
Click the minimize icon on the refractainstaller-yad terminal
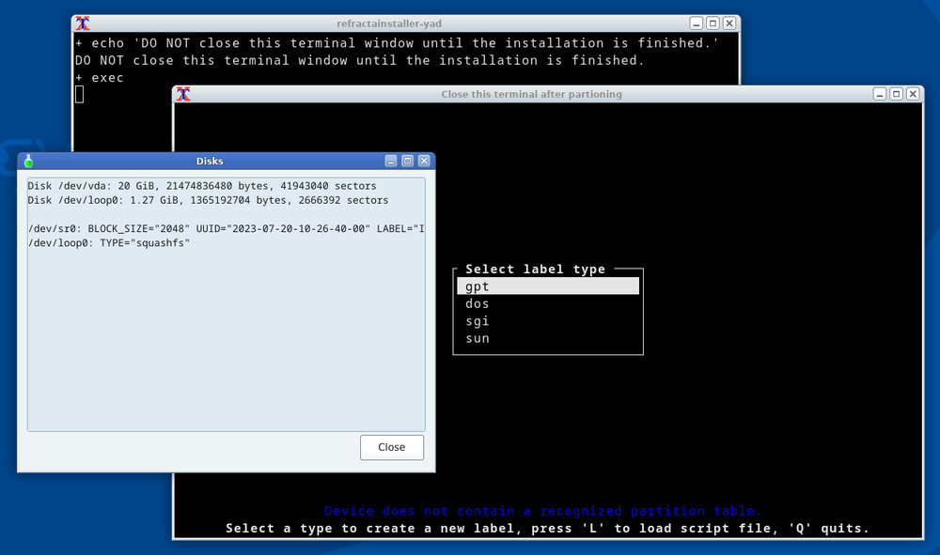tap(694, 23)
